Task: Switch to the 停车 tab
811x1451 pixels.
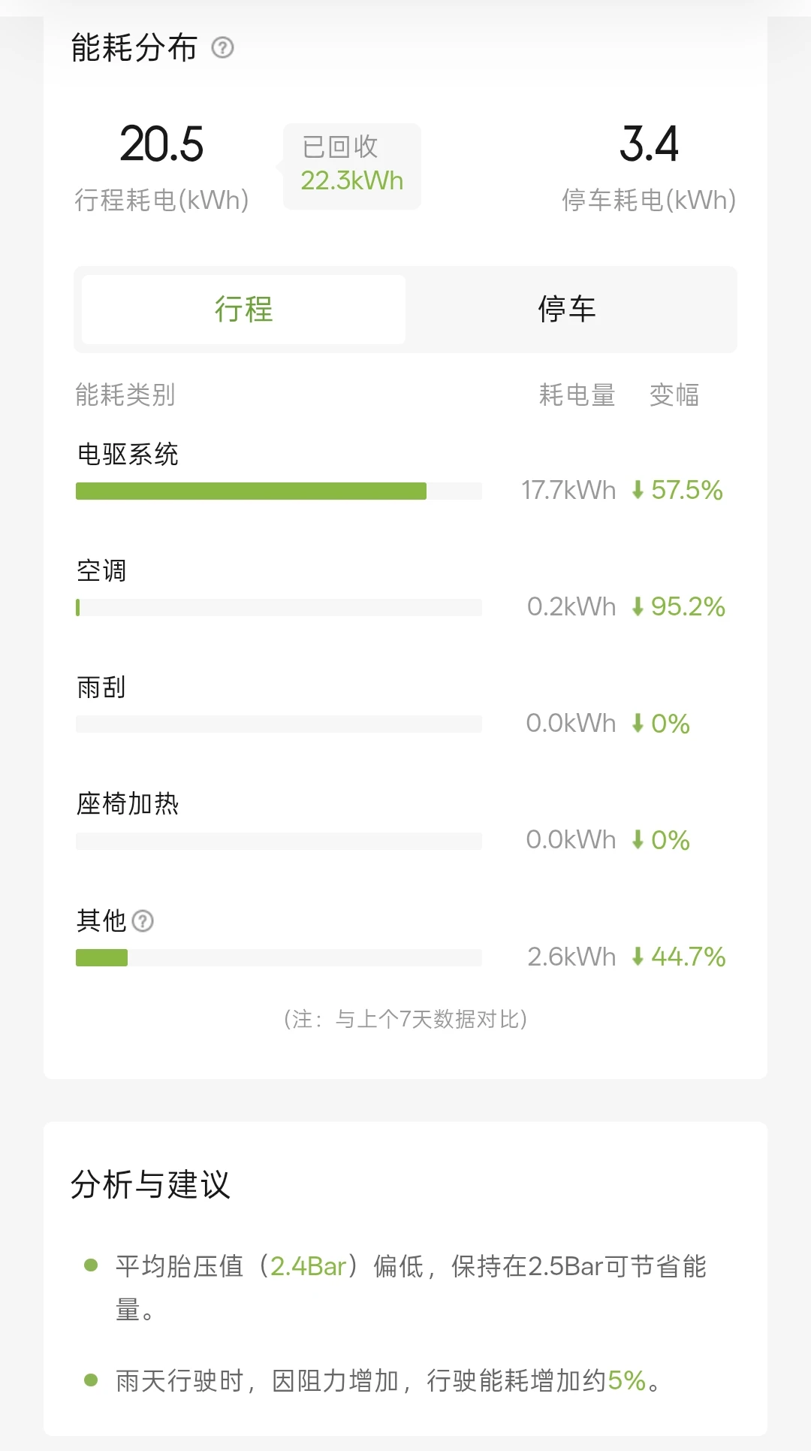Action: pos(568,310)
